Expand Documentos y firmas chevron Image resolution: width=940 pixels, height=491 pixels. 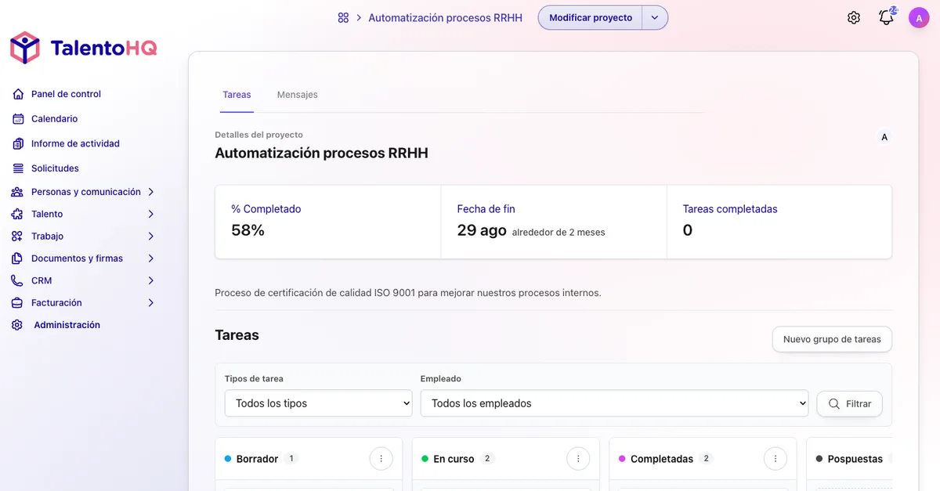pyautogui.click(x=151, y=258)
